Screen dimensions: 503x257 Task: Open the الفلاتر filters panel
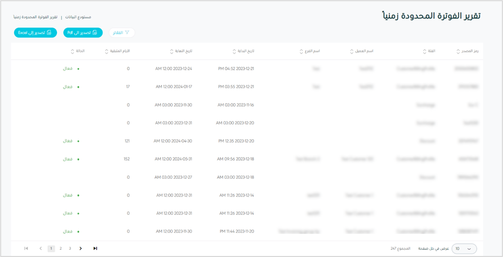point(122,33)
